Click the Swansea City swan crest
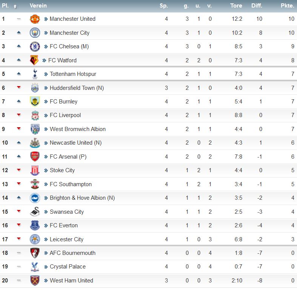Image resolution: width=297 pixels, height=290 pixels. pyautogui.click(x=35, y=212)
